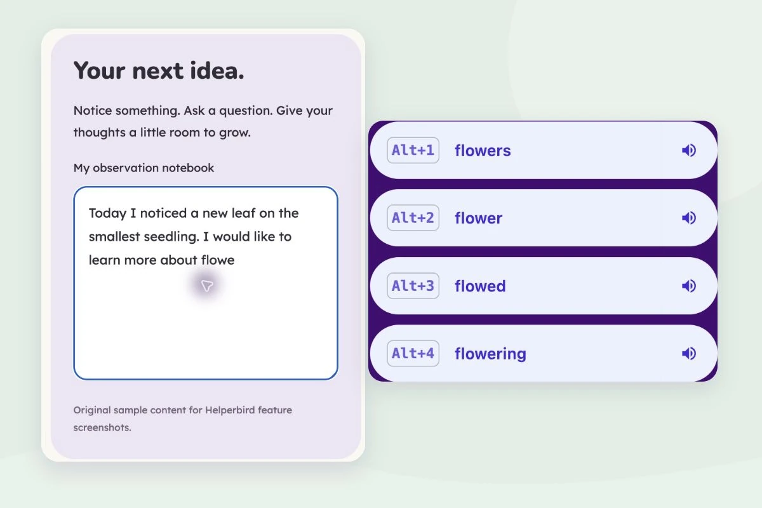Screen dimensions: 762x508
Task: Select the "flower" word prediction
Action: click(x=543, y=218)
